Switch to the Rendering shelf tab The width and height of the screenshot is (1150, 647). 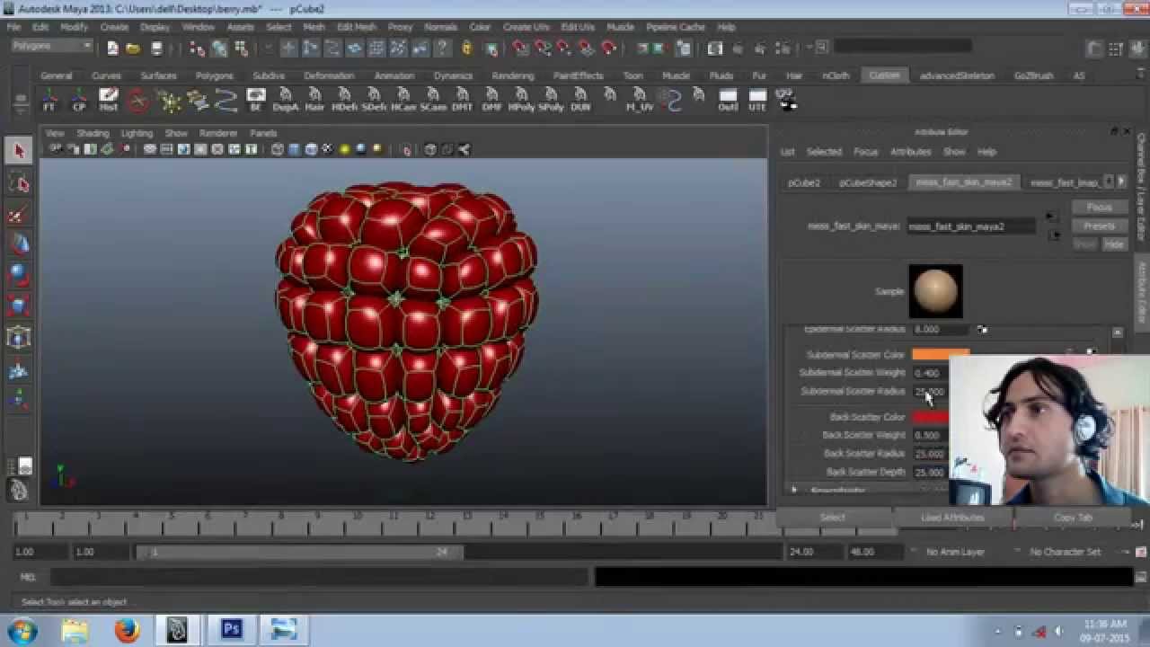pyautogui.click(x=512, y=75)
